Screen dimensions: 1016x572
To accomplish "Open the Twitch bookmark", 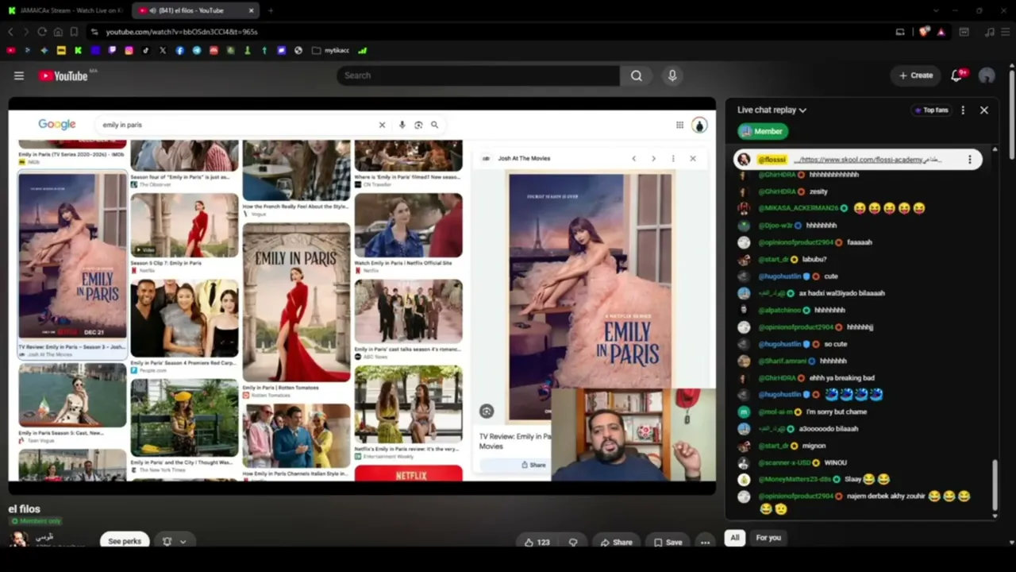I will pyautogui.click(x=112, y=50).
